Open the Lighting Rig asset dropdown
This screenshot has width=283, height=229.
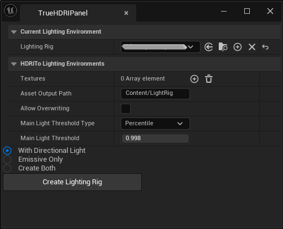[x=161, y=47]
